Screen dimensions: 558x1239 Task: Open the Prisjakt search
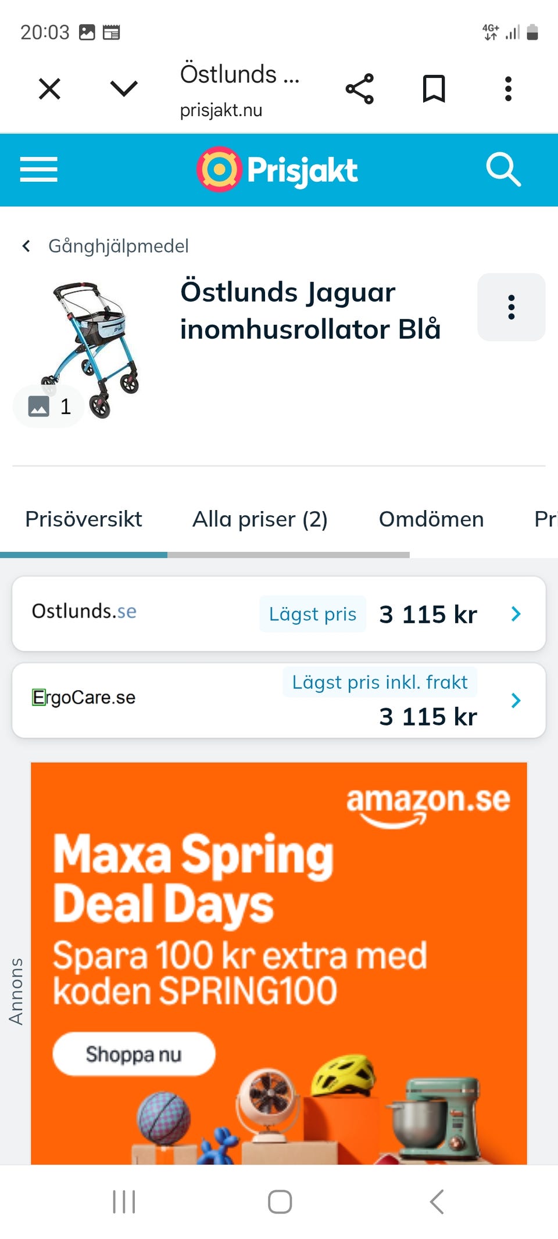click(x=503, y=170)
